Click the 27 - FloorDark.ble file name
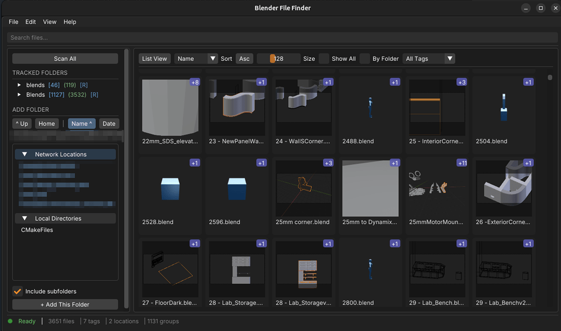This screenshot has width=561, height=331. (169, 303)
